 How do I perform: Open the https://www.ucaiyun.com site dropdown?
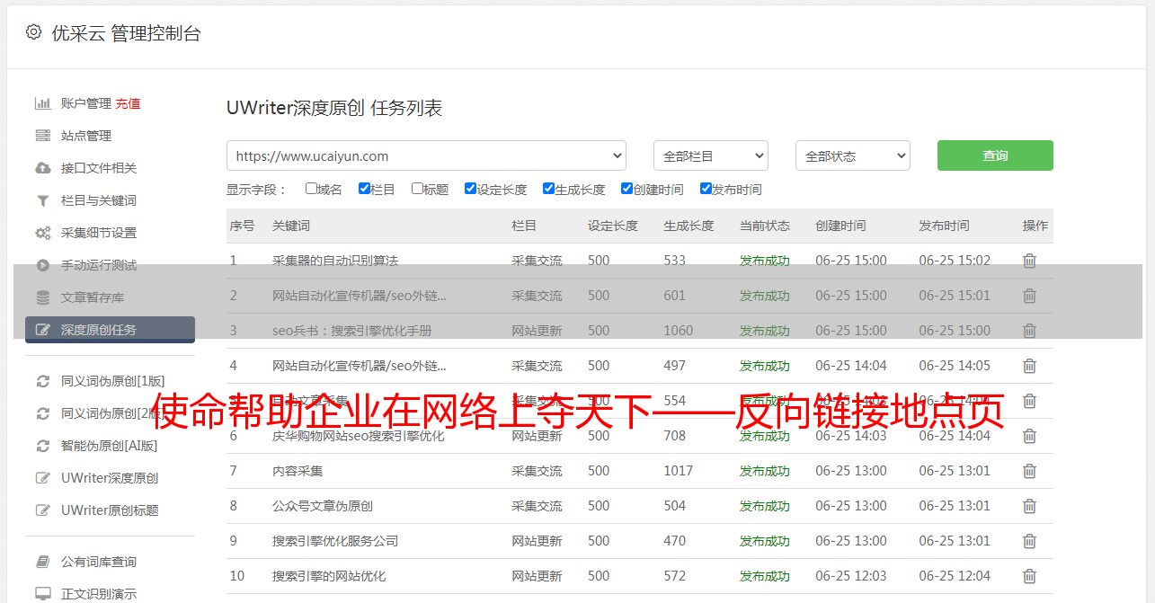point(426,155)
